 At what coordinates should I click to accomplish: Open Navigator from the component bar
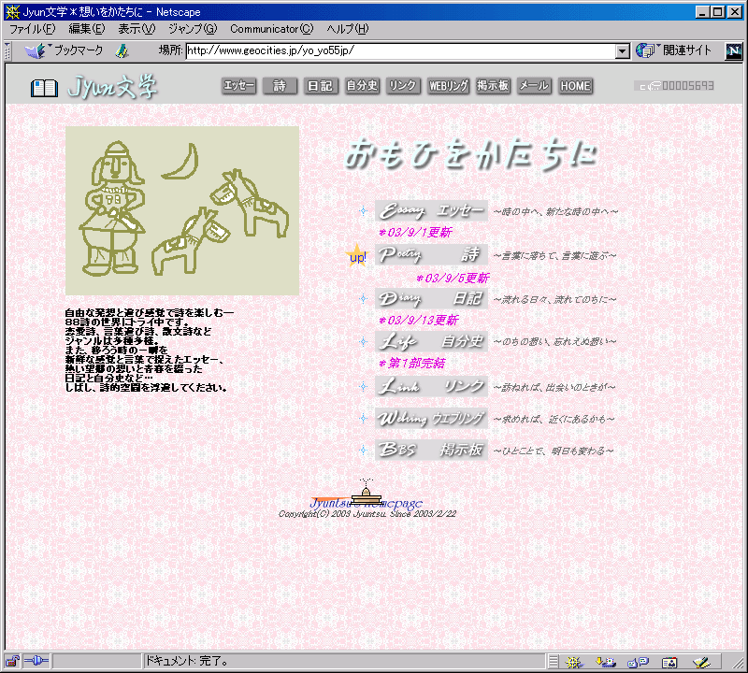(x=574, y=662)
